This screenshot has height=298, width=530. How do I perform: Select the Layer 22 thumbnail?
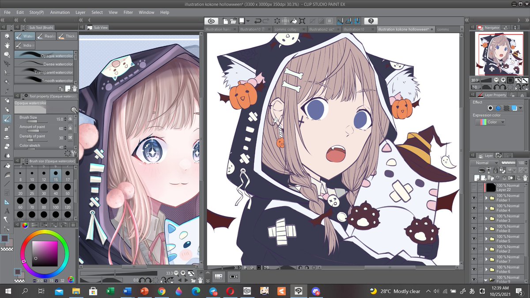pyautogui.click(x=491, y=188)
